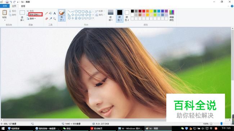Select the Color picker eyedropper tool
Image resolution: width=234 pixels, height=131 pixels.
tap(51, 19)
